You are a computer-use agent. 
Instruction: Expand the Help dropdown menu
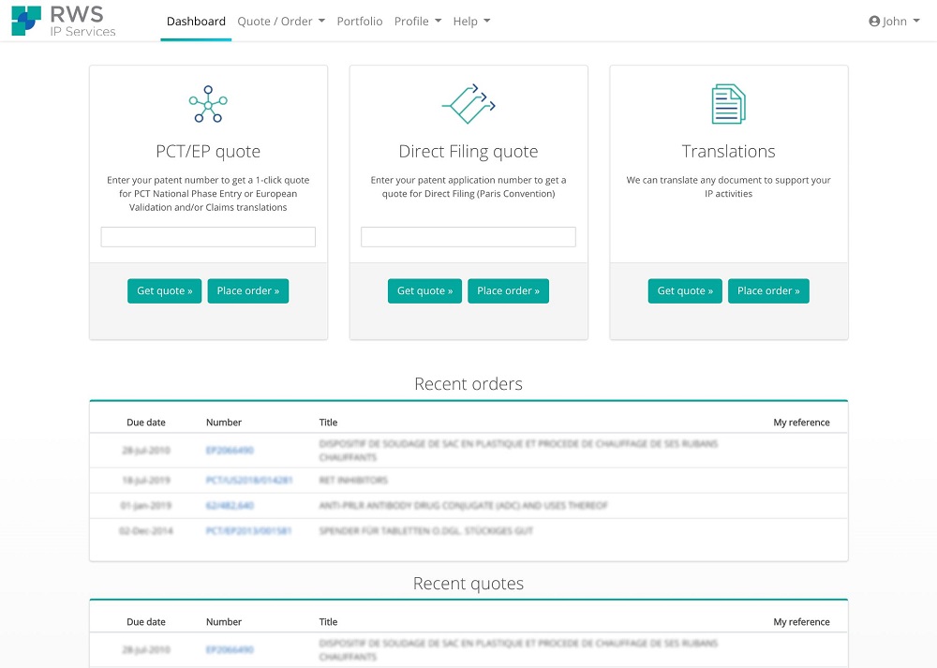471,22
